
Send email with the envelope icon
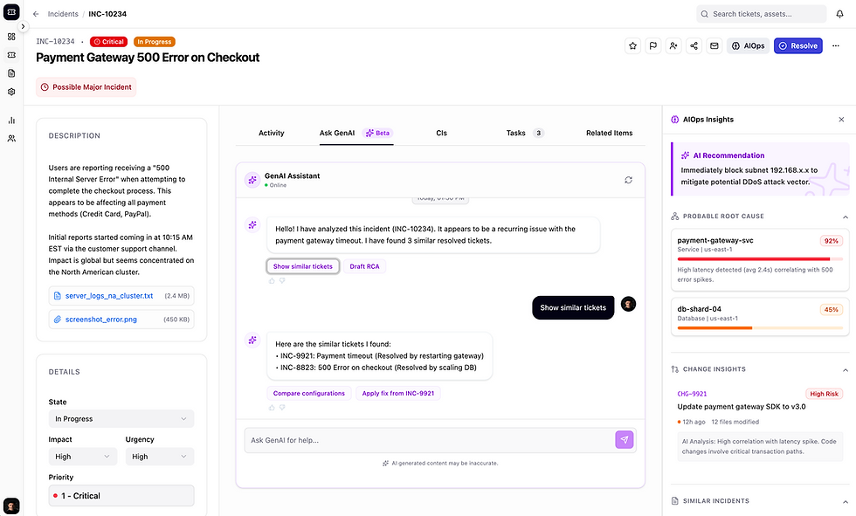[x=714, y=45]
